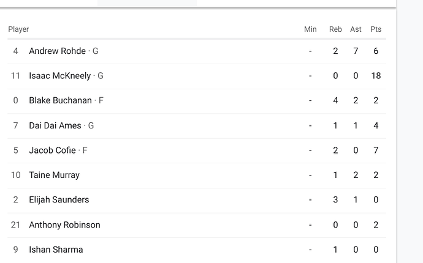
Task: Open Andrew Rohde player link
Action: [57, 51]
